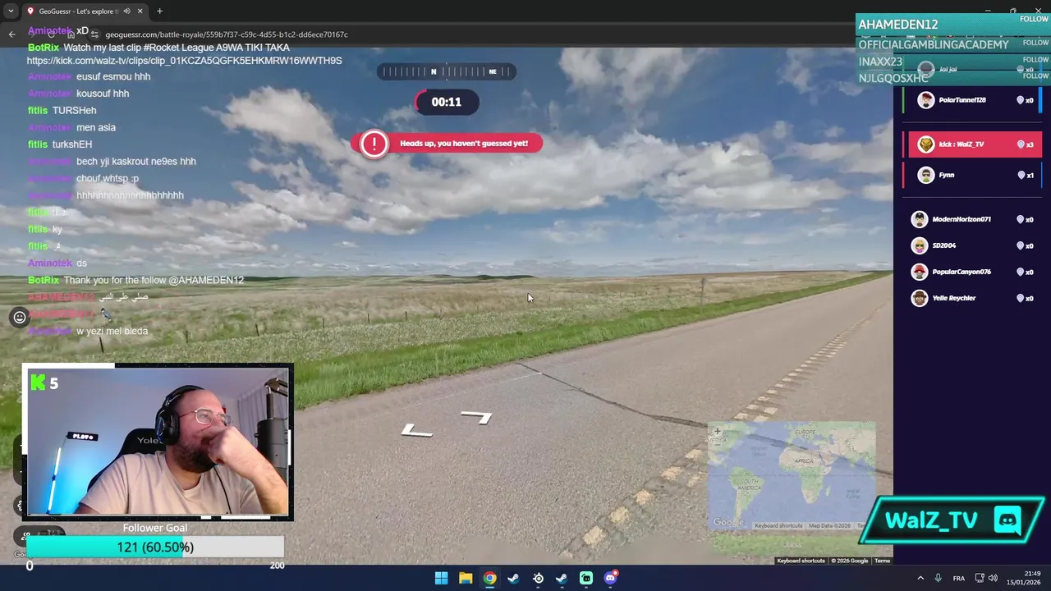Open the volume tray icon
The image size is (1051, 591).
(x=993, y=578)
